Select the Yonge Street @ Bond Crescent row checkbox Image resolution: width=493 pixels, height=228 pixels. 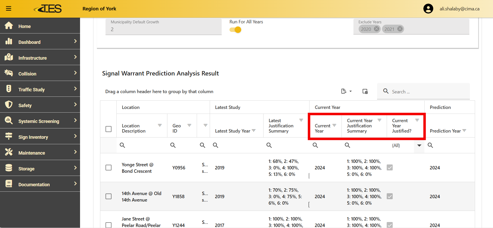point(109,168)
